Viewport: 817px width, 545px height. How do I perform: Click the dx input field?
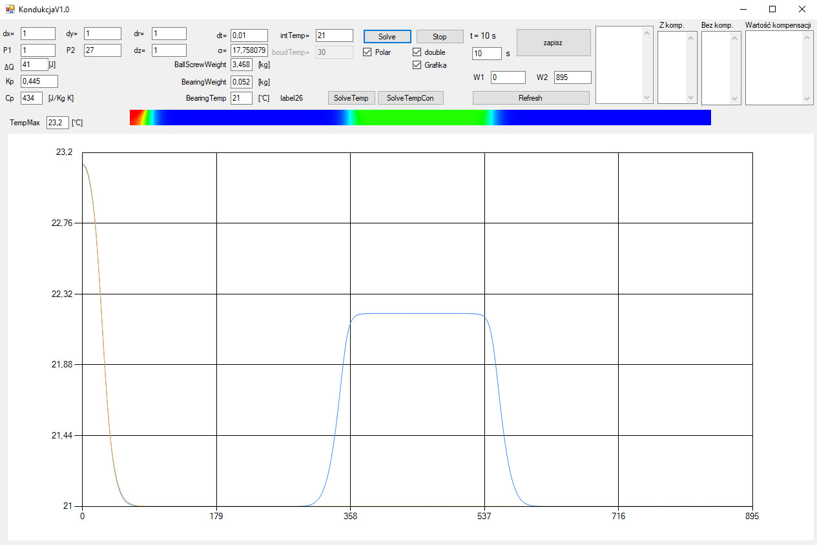38,34
